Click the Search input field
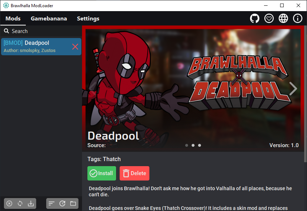The height and width of the screenshot is (211, 307). click(x=41, y=31)
